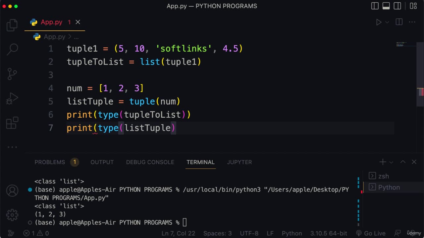Split the editor to the right
Screen dimensions: 424x238
[399, 22]
